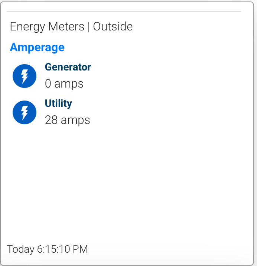Click the words Energy Meters in the title

pyautogui.click(x=47, y=27)
